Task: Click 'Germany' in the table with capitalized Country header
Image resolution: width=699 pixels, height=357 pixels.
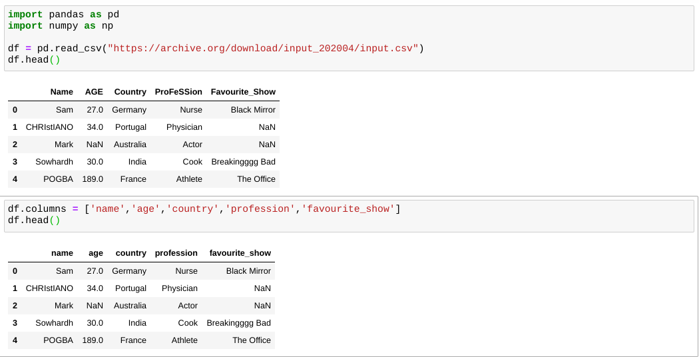Action: tap(129, 110)
